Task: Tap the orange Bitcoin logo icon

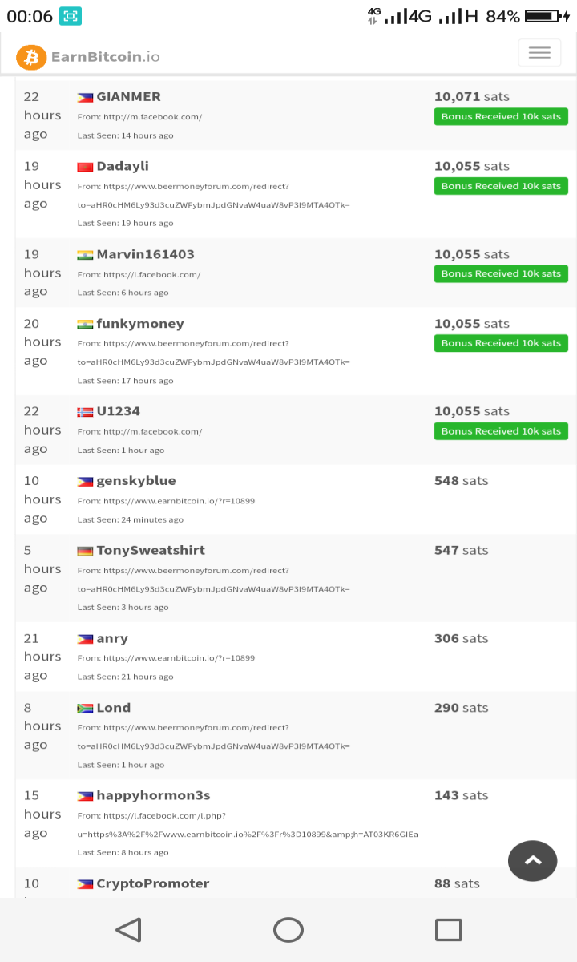Action: click(31, 57)
